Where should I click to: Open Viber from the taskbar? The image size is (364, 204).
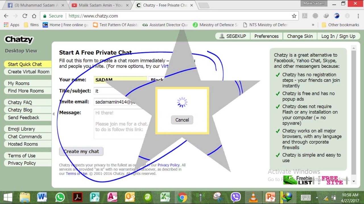coord(235,197)
